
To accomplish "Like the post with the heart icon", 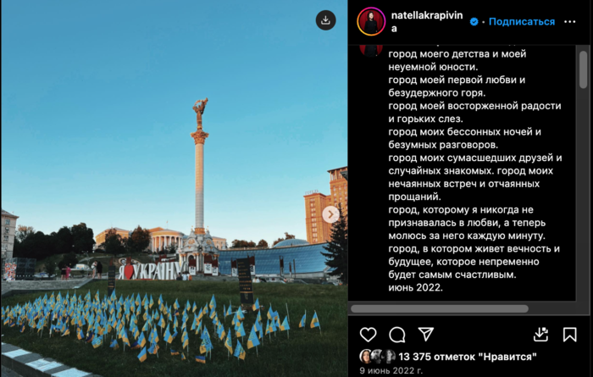I will click(x=368, y=335).
